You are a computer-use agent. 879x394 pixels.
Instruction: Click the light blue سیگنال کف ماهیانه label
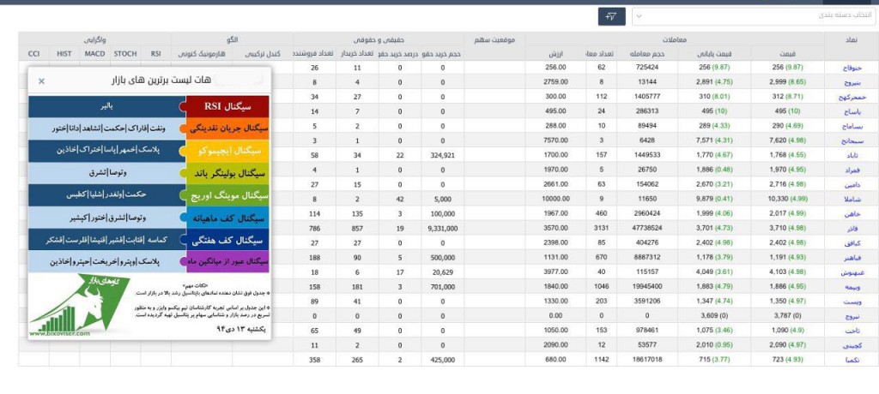click(227, 218)
